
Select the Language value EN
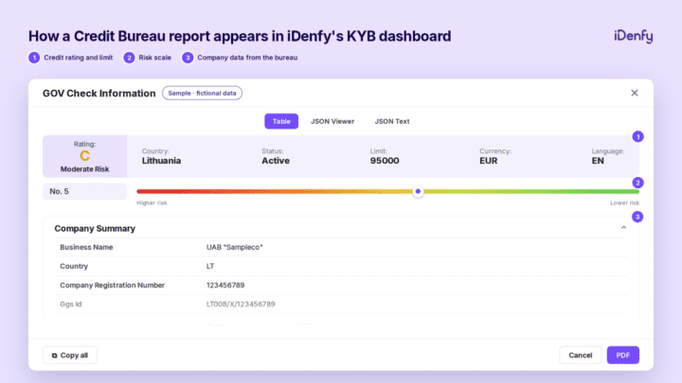pyautogui.click(x=598, y=161)
